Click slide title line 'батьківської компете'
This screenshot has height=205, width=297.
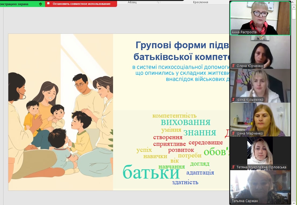pos(182,56)
